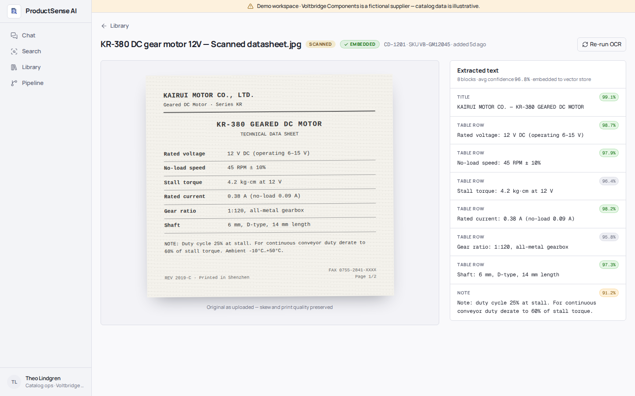Click the CD-1201 SKU metadata text

pyautogui.click(x=435, y=44)
